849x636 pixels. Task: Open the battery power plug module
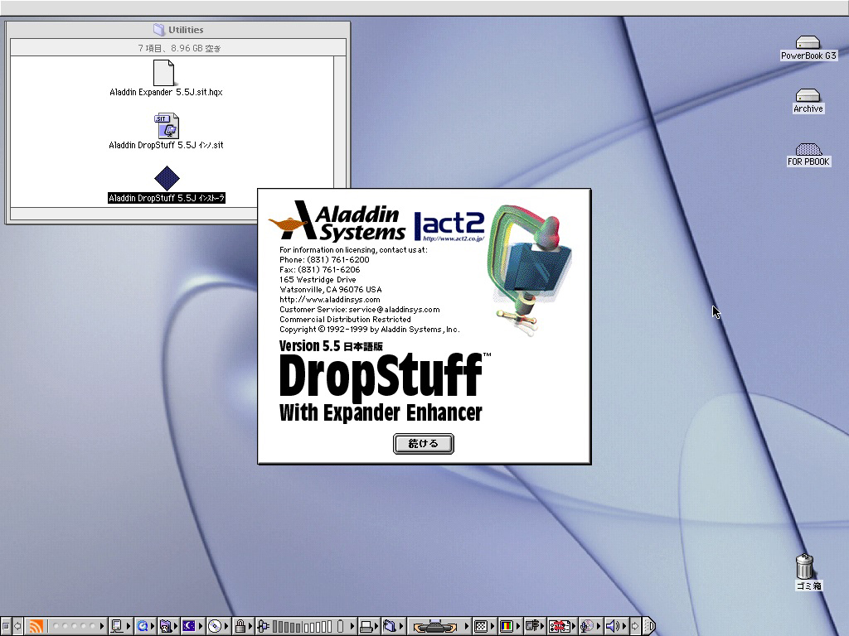[x=263, y=626]
